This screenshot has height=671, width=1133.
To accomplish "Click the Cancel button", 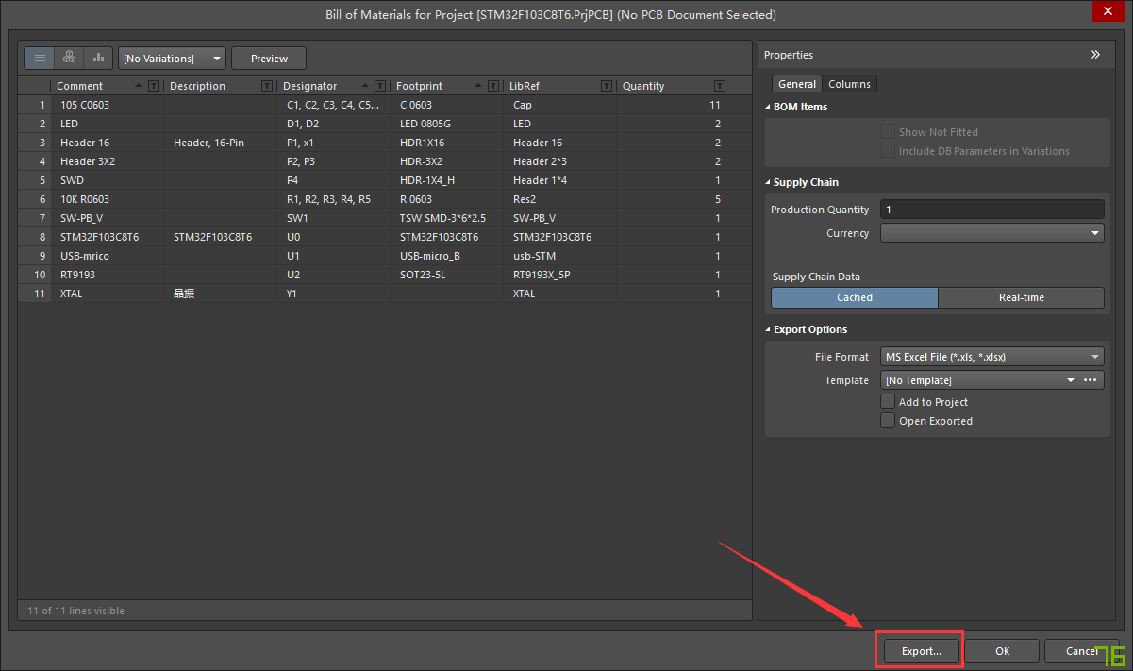I will 1082,651.
